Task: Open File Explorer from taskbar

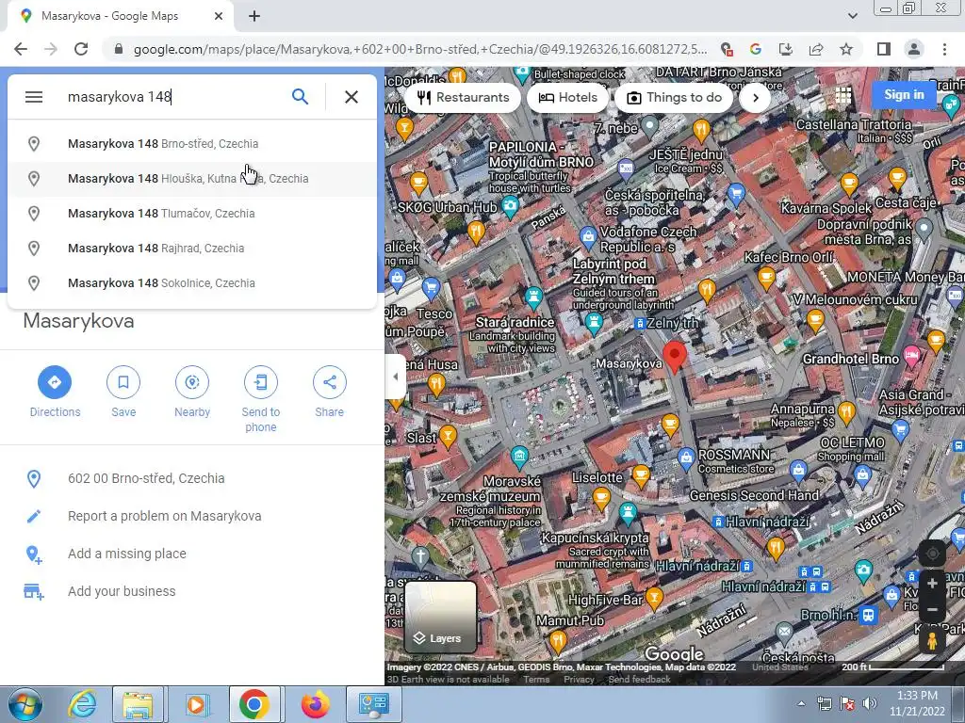Action: click(x=138, y=704)
